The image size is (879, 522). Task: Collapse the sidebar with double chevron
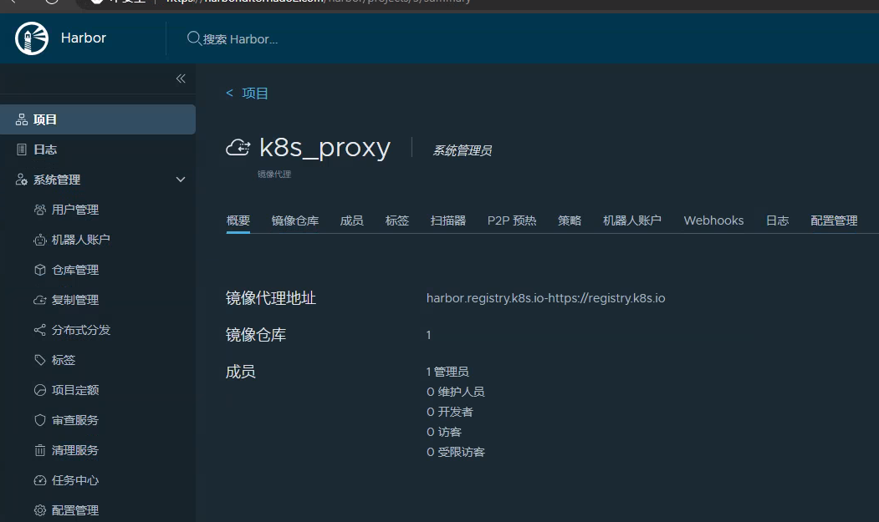[181, 79]
